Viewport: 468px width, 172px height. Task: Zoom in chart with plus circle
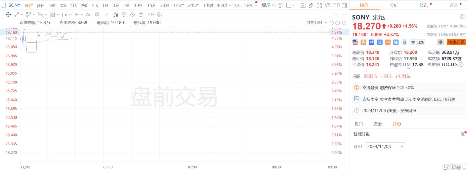point(344,23)
